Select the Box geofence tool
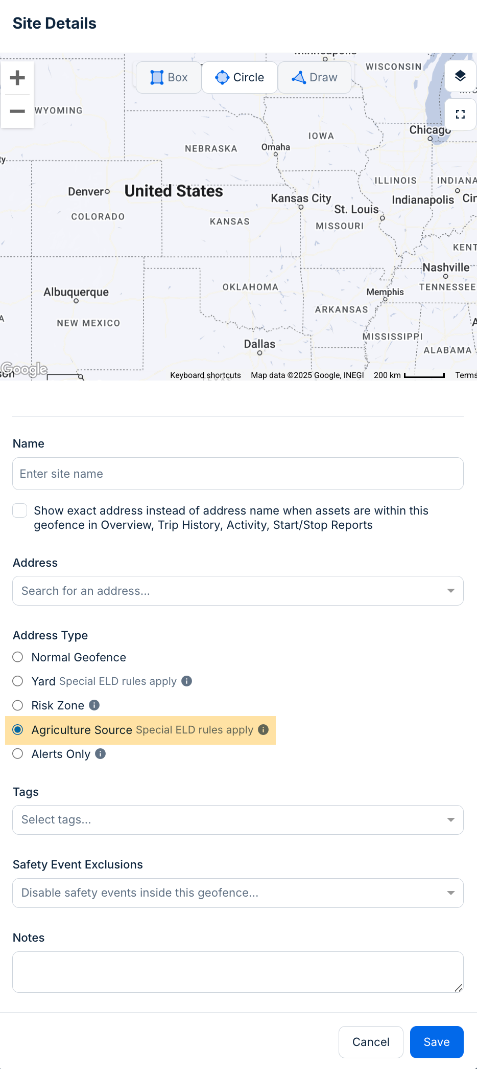The height and width of the screenshot is (1069, 477). (x=169, y=78)
